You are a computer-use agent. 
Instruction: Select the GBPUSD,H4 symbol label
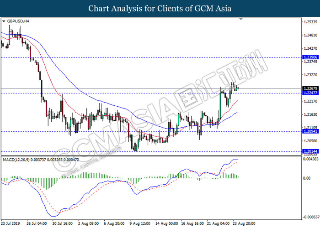click(17, 21)
